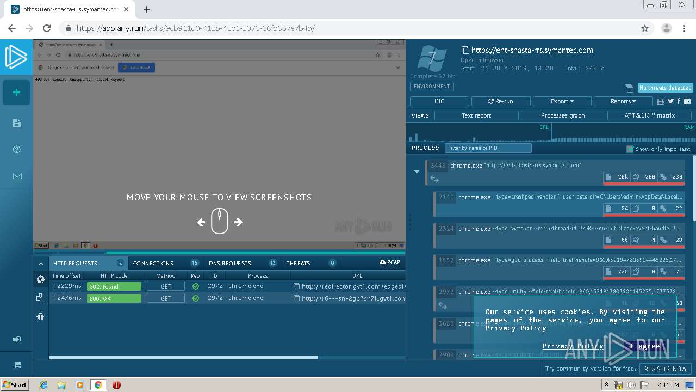Select process chrome.exe 1552 gpu-process
696x392 pixels.
click(559, 267)
